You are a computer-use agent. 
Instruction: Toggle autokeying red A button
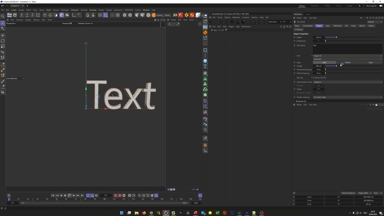[x=120, y=196]
